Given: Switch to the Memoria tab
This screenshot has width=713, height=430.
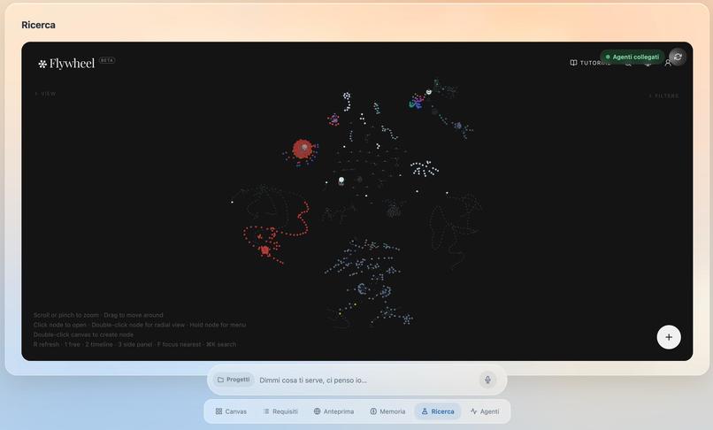Looking at the screenshot, I should pyautogui.click(x=387, y=411).
